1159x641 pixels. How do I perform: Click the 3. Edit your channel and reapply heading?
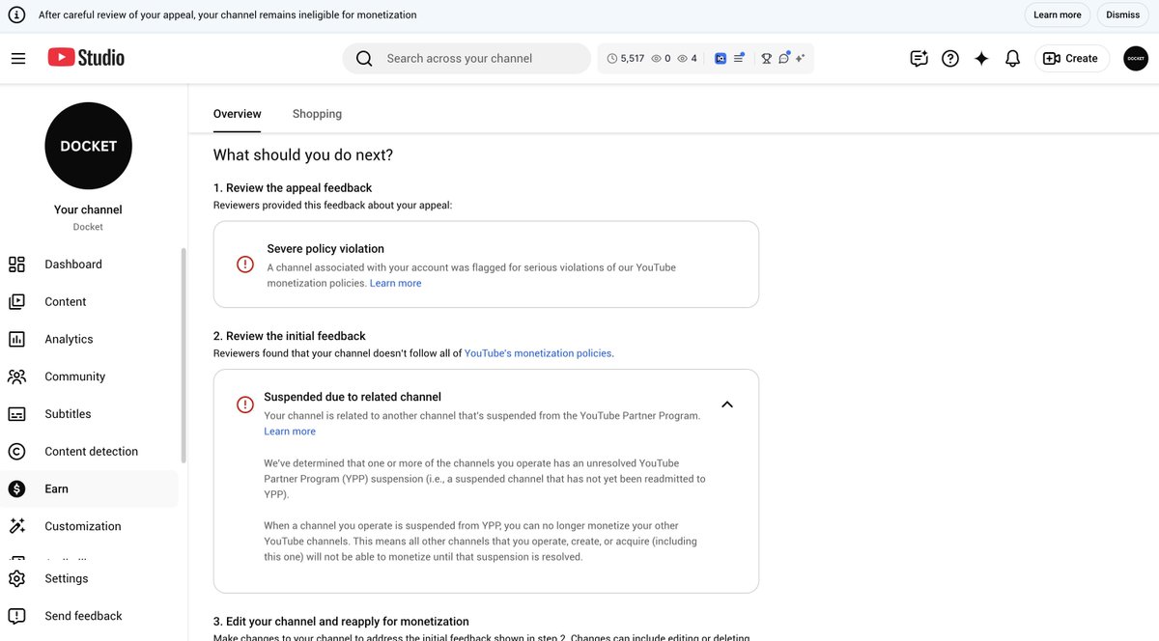(x=341, y=622)
